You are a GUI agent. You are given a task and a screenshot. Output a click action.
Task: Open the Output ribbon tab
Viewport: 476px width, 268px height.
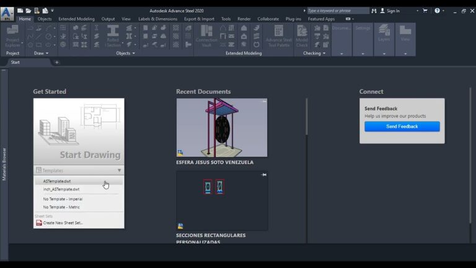[108, 19]
